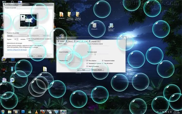
Task: Select the 'Protector de pantalla' tab
Action: click(11, 8)
